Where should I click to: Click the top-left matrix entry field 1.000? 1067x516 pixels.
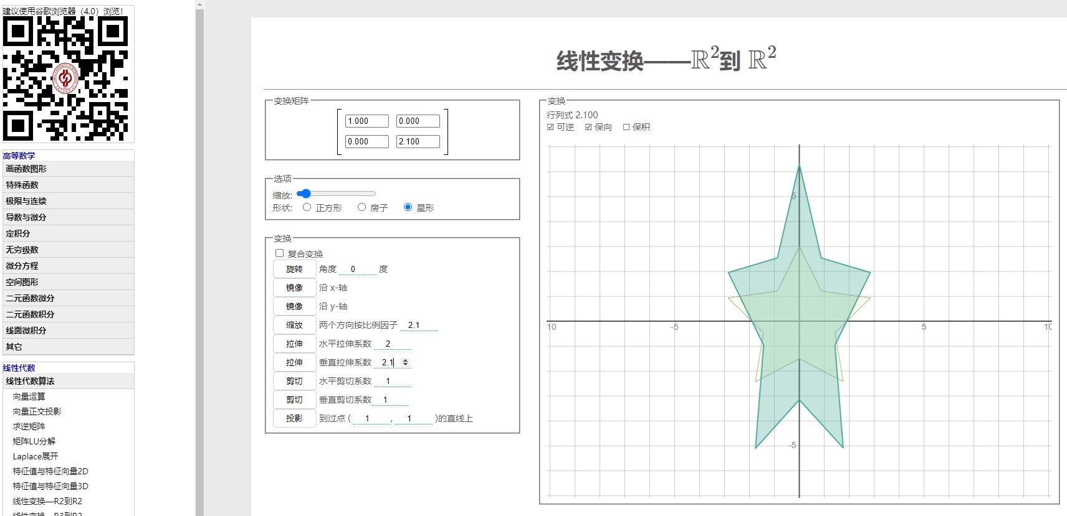366,121
